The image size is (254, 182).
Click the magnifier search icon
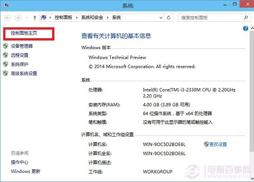246,18
